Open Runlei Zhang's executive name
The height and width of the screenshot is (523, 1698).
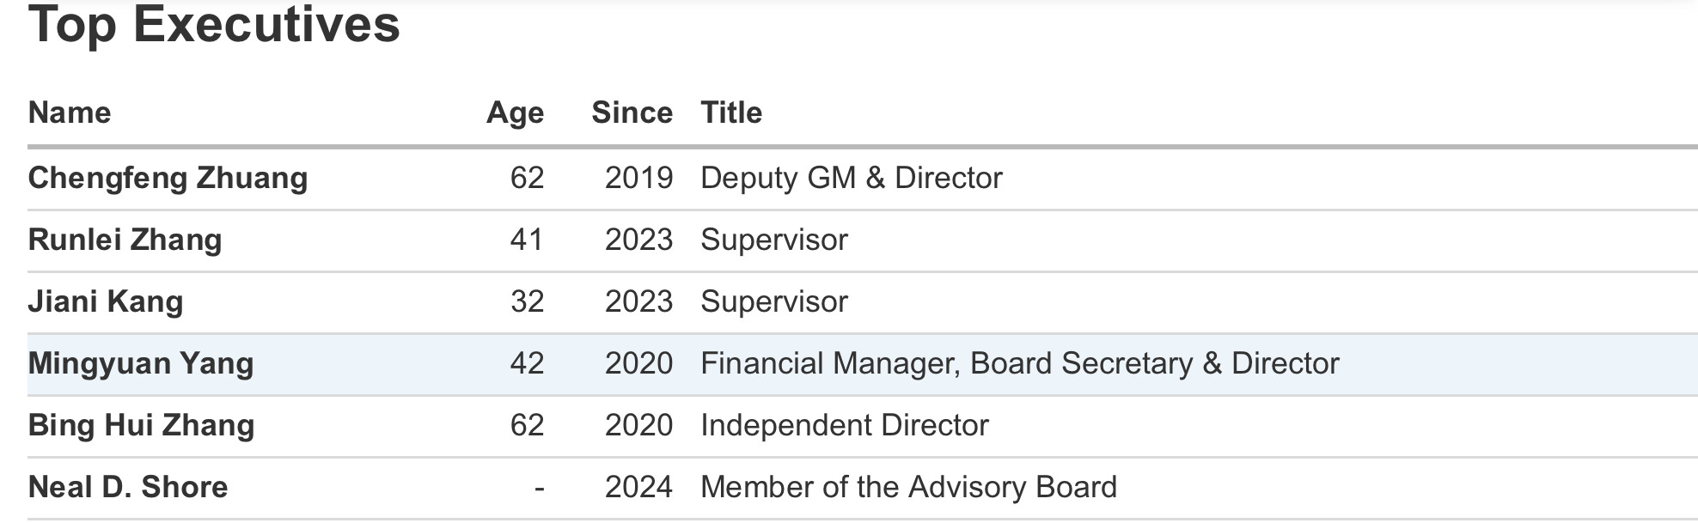(125, 240)
